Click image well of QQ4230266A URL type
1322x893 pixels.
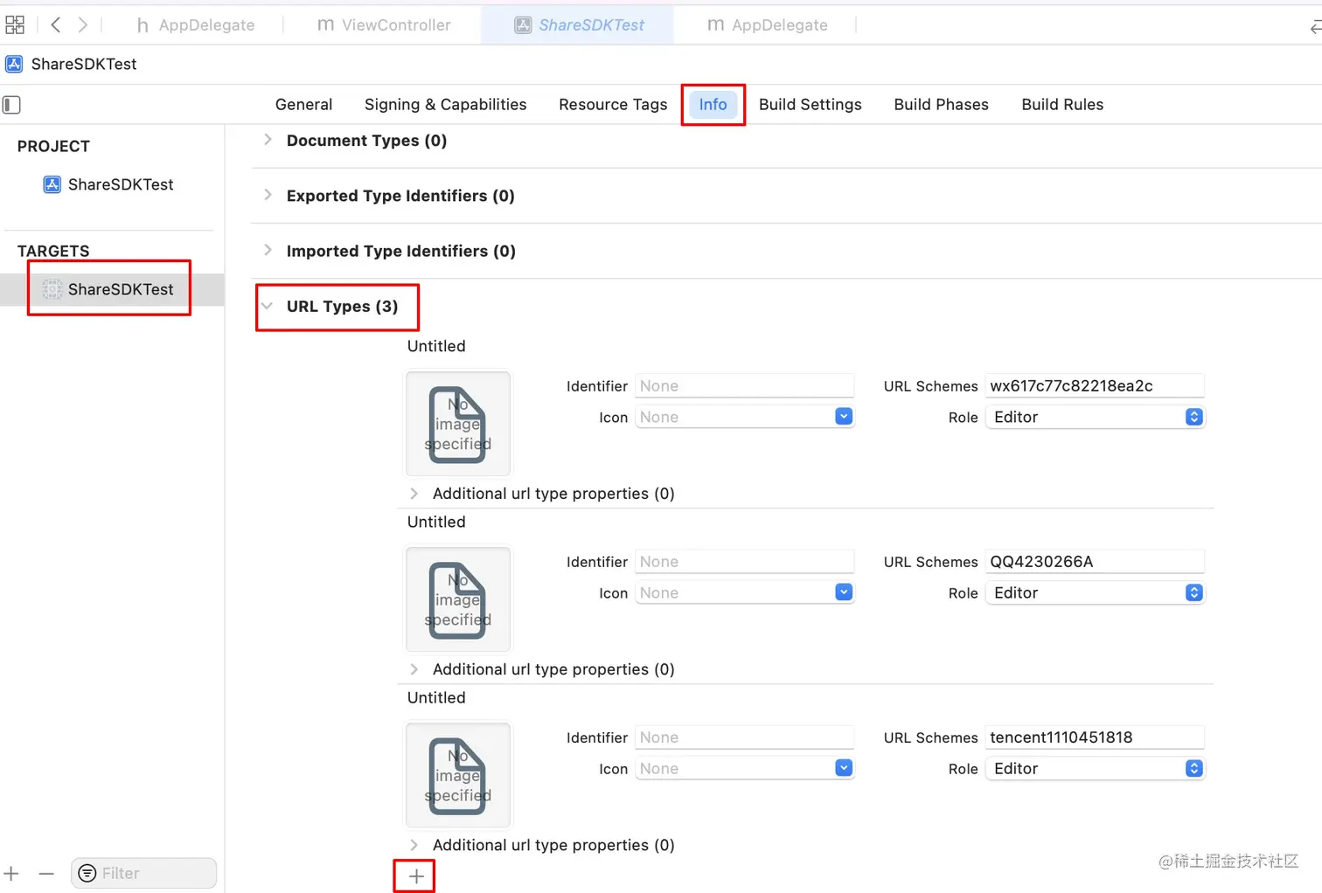click(x=457, y=599)
